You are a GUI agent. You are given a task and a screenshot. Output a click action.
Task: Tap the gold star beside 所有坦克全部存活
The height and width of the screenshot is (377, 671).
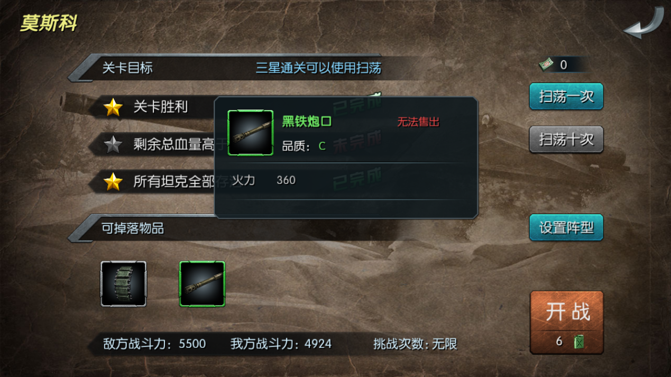113,181
